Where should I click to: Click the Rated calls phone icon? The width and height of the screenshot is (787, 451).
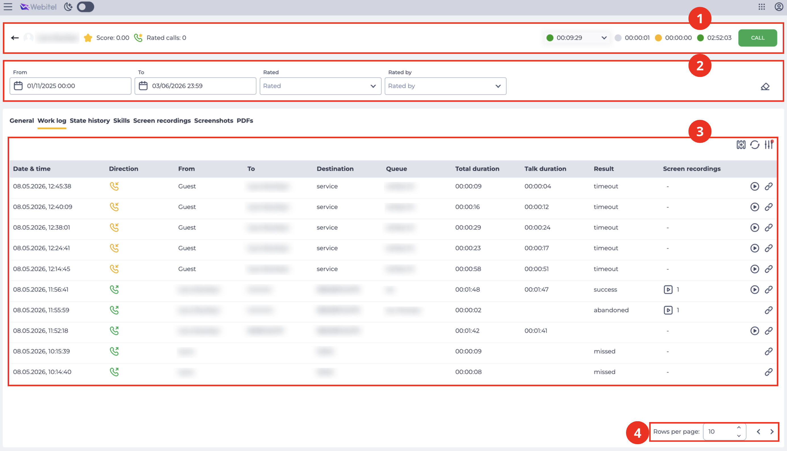click(138, 38)
